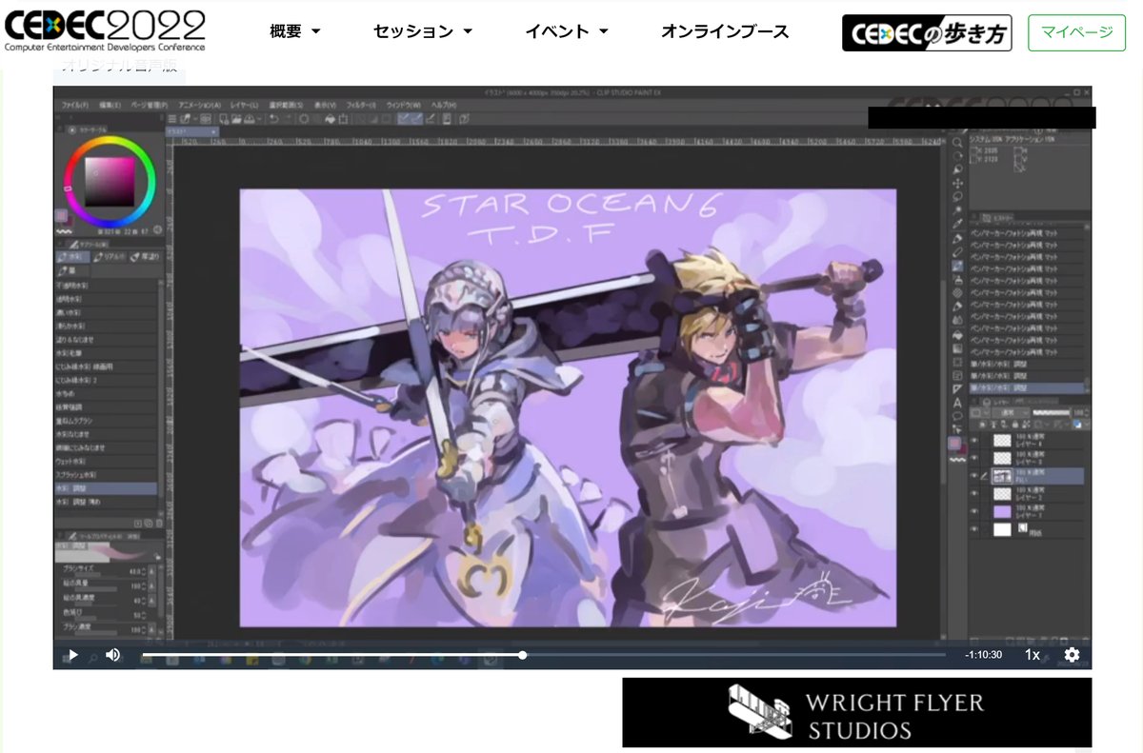Image resolution: width=1143 pixels, height=753 pixels.
Task: Hide layer レイヤー4 with eye icon
Action: pyautogui.click(x=973, y=441)
